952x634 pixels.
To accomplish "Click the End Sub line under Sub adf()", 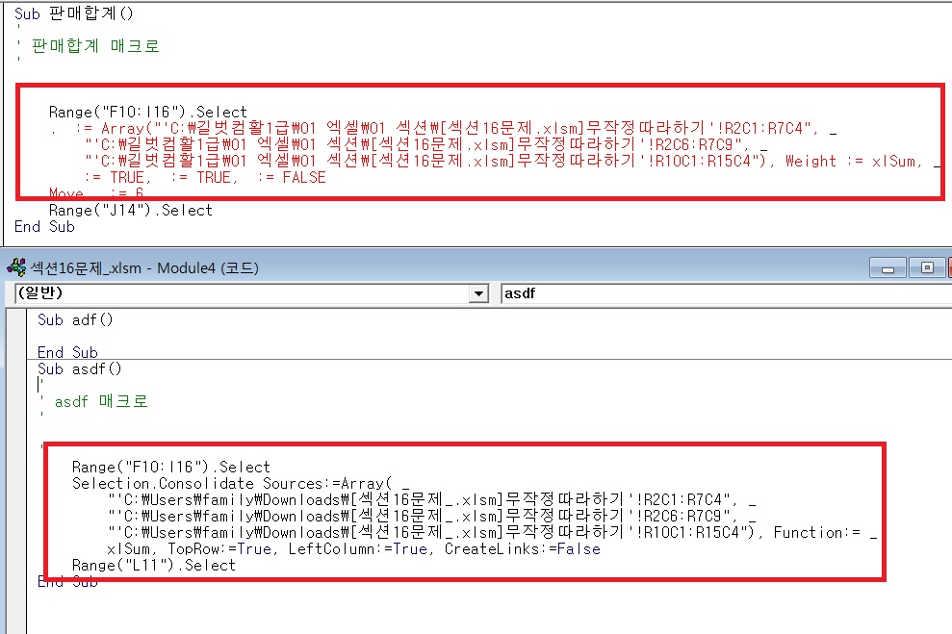I will click(67, 352).
